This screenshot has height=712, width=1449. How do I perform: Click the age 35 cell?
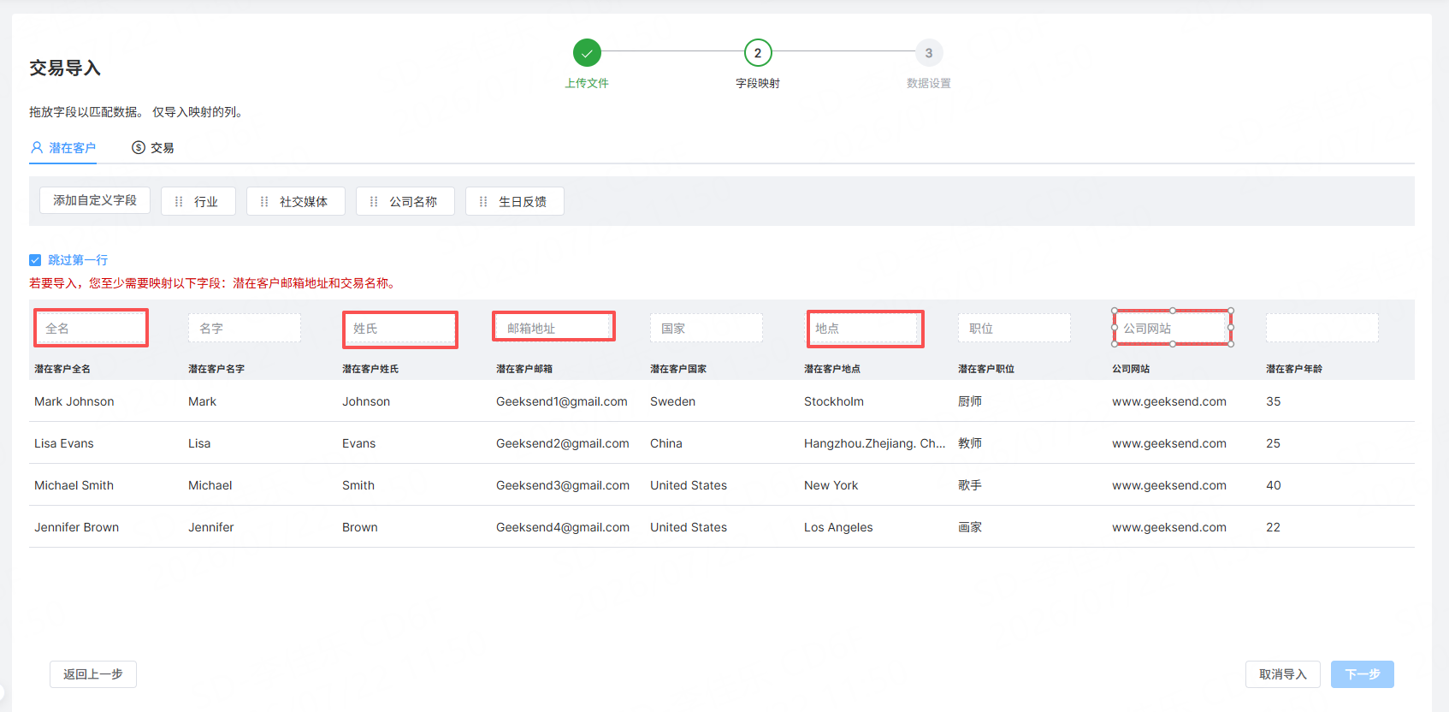coord(1274,401)
